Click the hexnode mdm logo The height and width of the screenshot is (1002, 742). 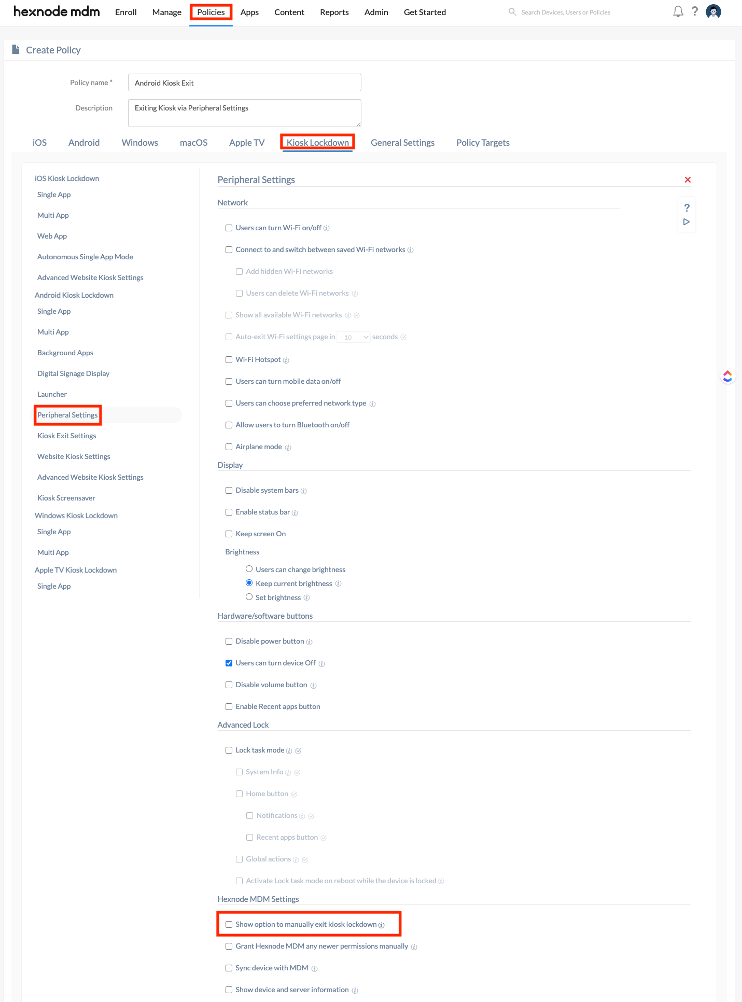[57, 11]
